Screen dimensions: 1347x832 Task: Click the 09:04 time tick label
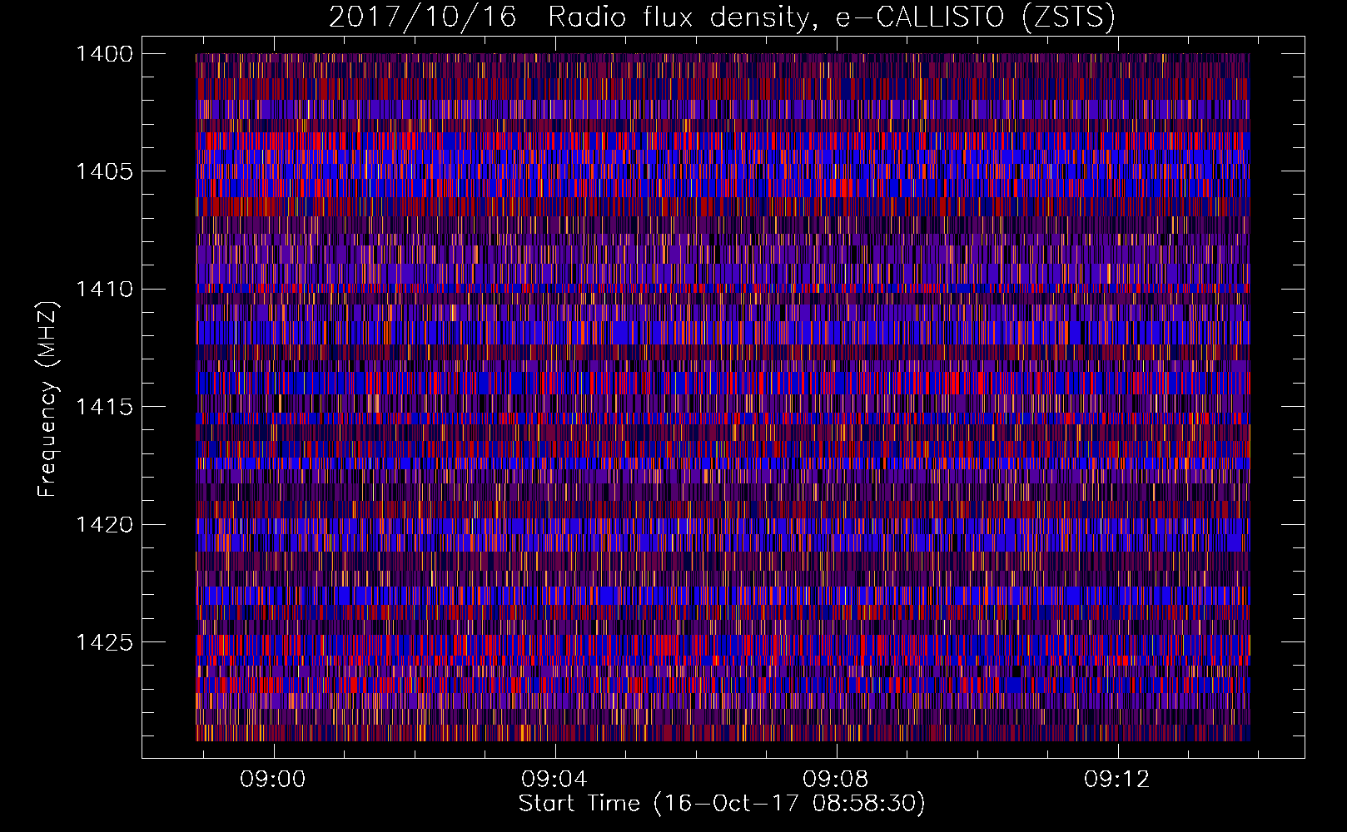(x=554, y=780)
